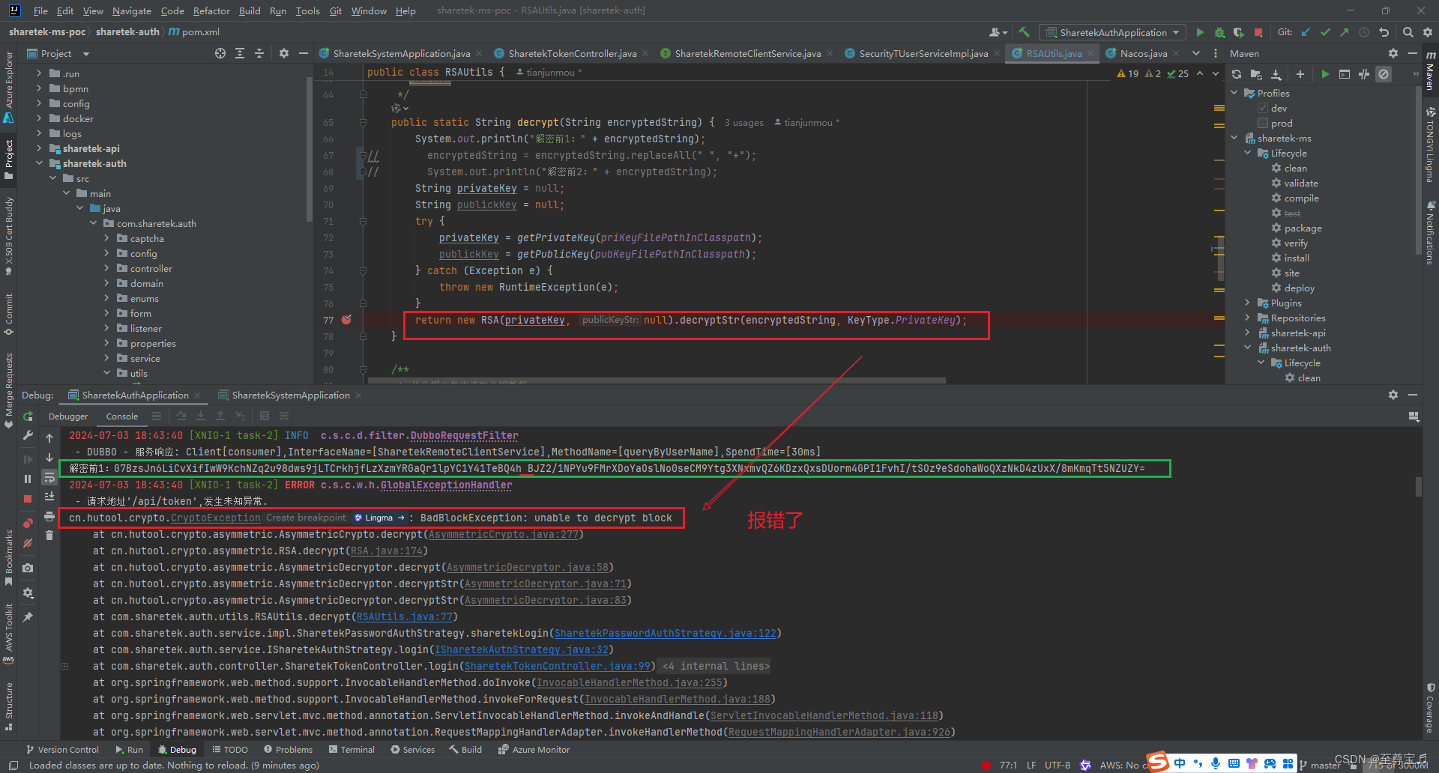Open the Refactor menu
Viewport: 1439px width, 773px height.
211,10
